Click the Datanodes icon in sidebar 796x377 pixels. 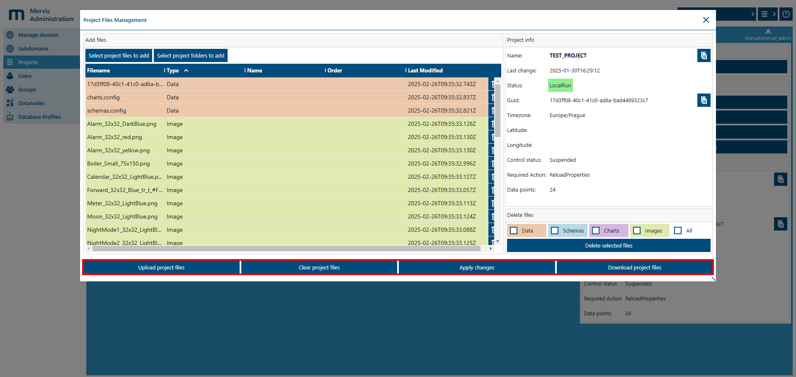[10, 103]
